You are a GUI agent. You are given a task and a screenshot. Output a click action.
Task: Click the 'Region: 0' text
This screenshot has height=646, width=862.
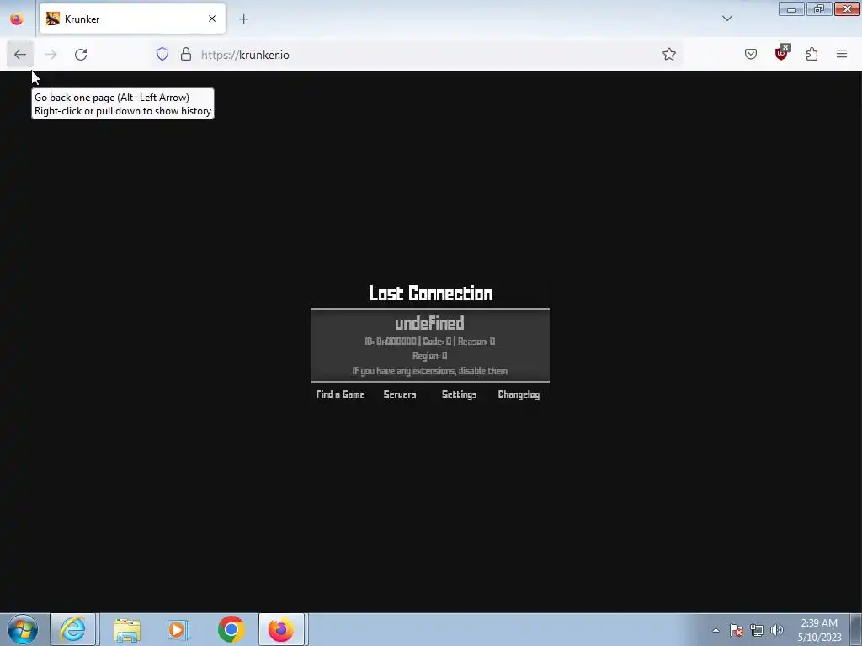tap(430, 356)
